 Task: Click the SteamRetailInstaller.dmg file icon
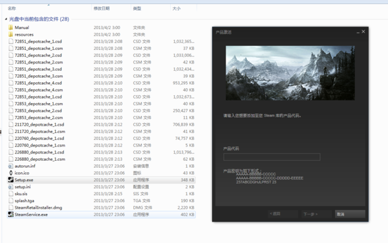(10, 207)
